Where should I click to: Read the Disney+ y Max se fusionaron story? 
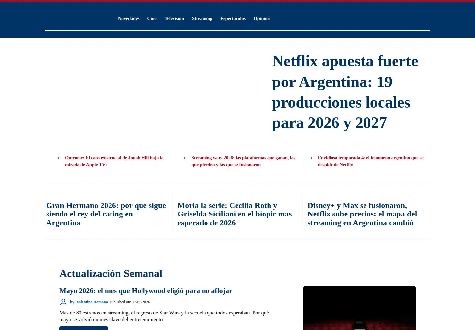coord(362,214)
